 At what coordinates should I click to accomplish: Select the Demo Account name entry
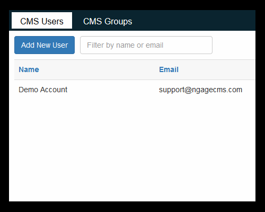43,90
